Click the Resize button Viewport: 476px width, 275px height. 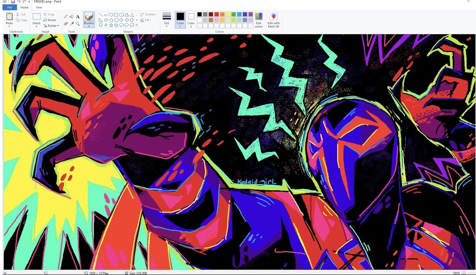pyautogui.click(x=50, y=20)
